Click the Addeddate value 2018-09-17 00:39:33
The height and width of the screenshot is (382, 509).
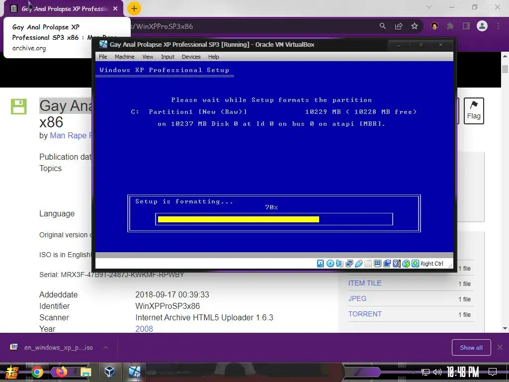click(172, 294)
